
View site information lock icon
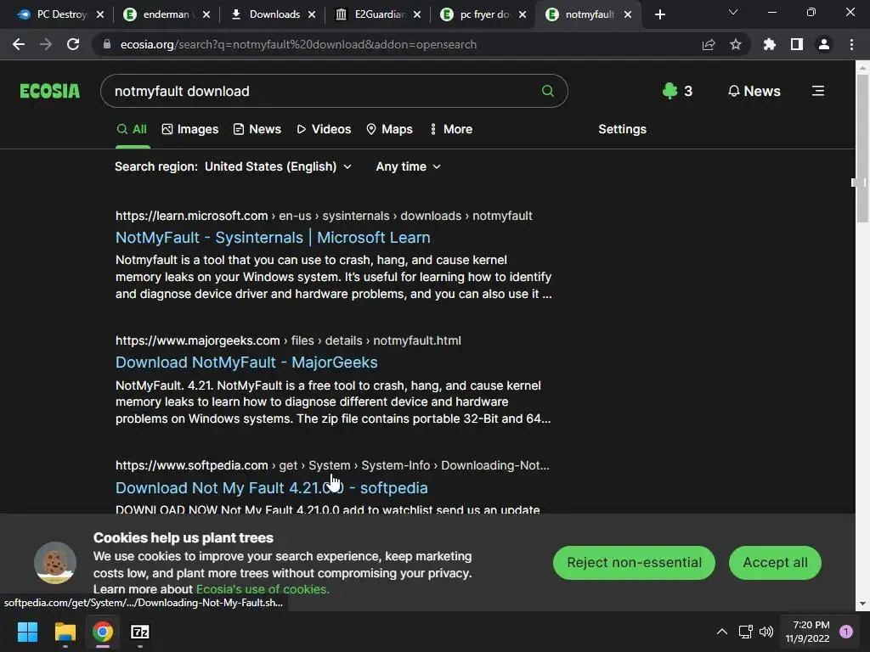107,44
